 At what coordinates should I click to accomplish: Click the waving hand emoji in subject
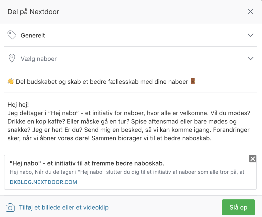pyautogui.click(x=11, y=81)
